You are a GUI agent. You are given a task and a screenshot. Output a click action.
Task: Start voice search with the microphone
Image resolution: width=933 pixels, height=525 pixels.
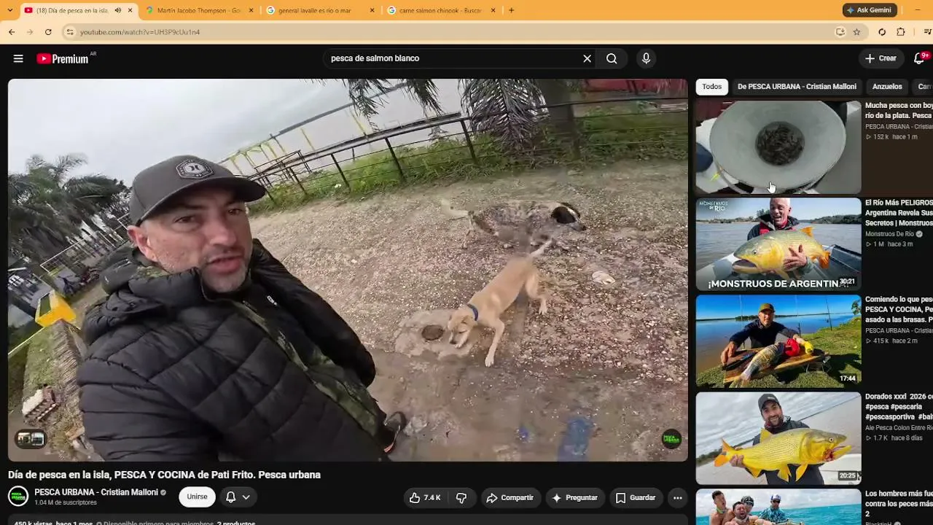(646, 58)
